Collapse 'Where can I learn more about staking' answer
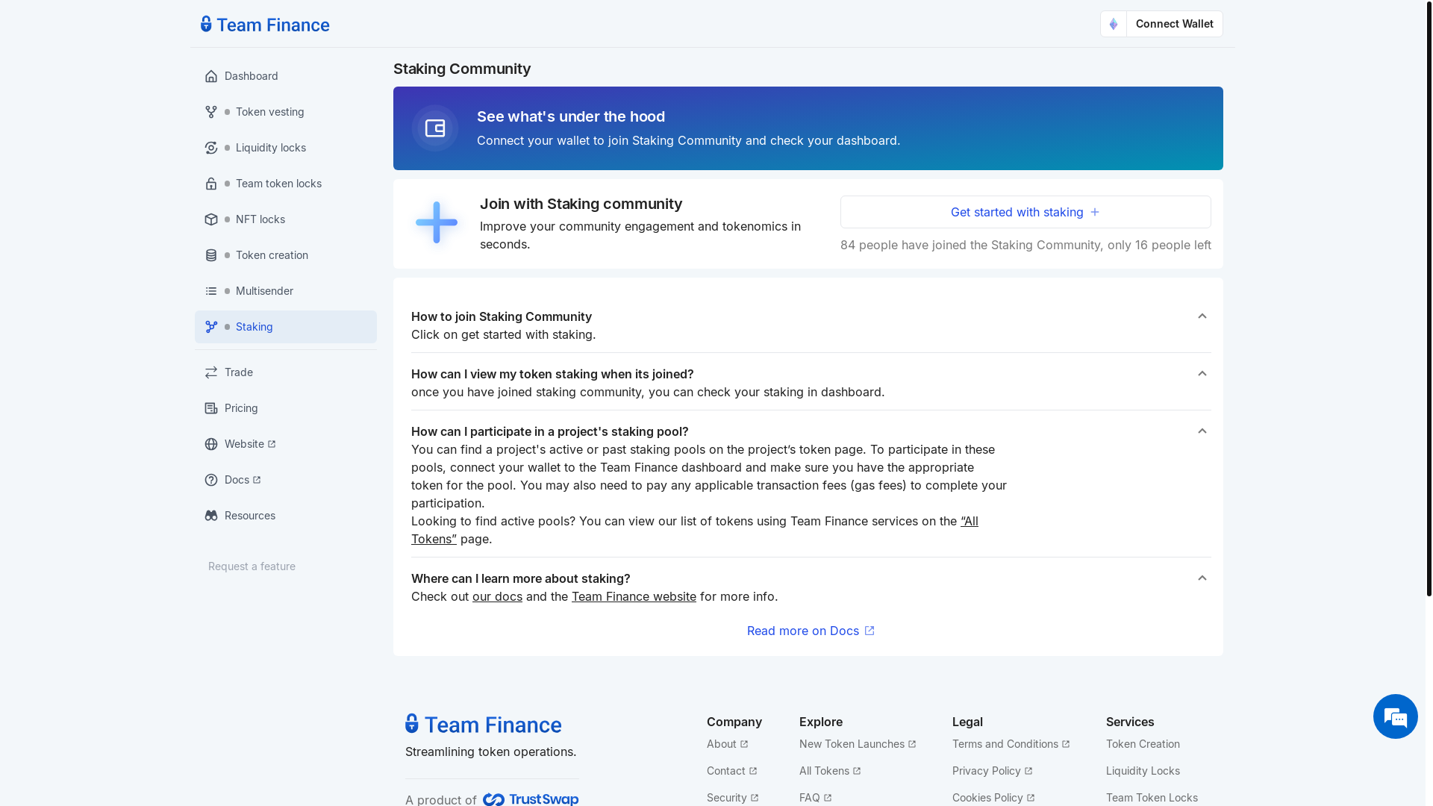Screen dimensions: 1433x806 (1202, 578)
